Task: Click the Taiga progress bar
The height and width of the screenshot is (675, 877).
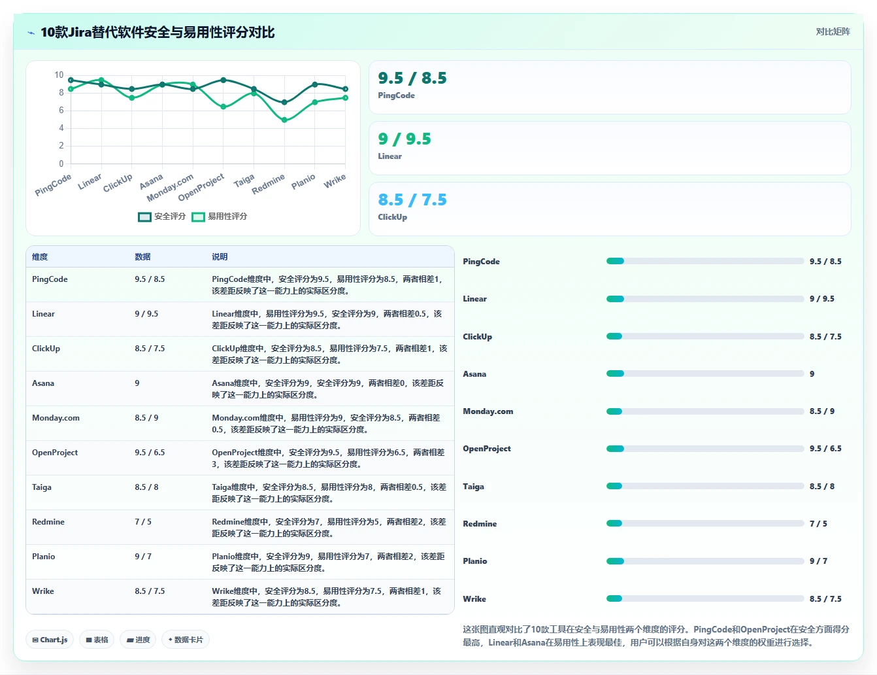Action: tap(705, 486)
